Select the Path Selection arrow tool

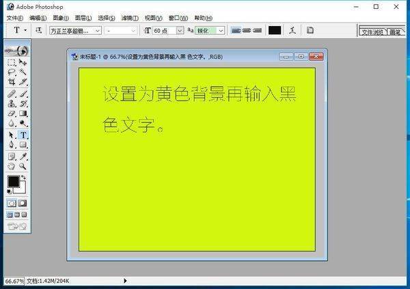tap(12, 135)
